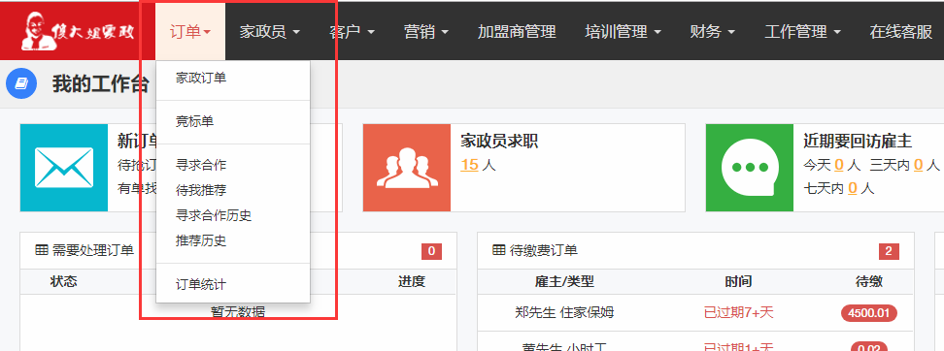944x351 pixels.
Task: Click the 七天内 revisit count link
Action: click(853, 188)
